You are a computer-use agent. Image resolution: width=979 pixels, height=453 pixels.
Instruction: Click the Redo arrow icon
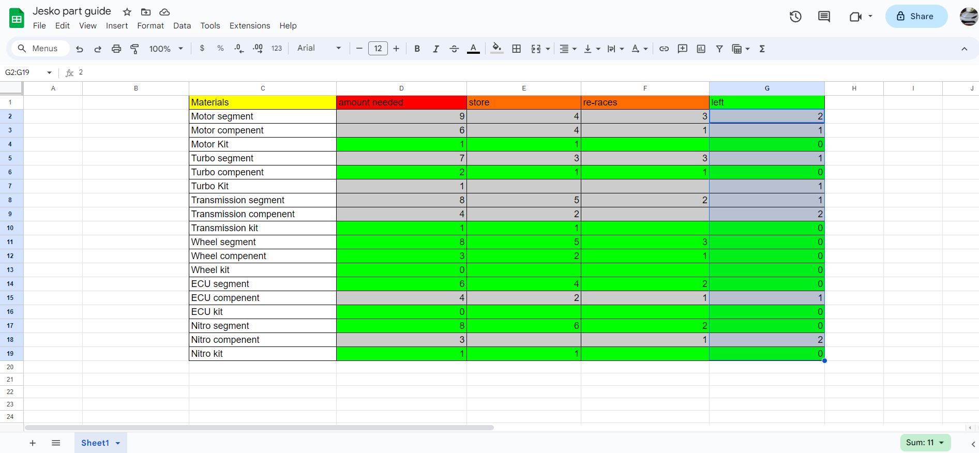98,49
